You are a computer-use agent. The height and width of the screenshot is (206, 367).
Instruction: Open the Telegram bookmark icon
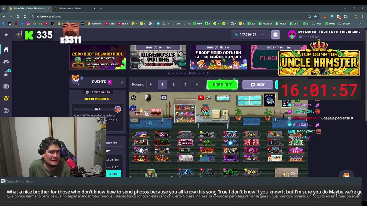(158, 23)
